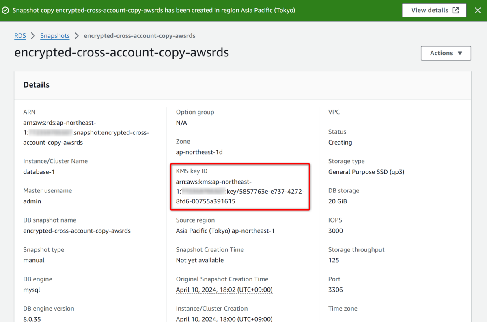Click Status value Creating
487x322 pixels.
(x=340, y=143)
